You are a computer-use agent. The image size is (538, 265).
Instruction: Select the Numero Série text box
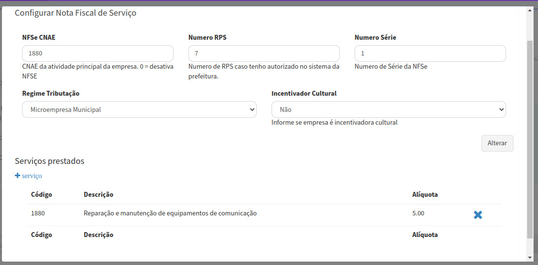[430, 53]
